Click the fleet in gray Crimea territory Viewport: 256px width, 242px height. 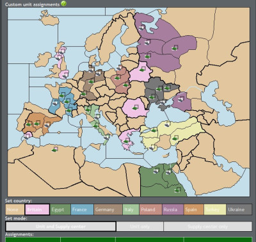point(163,102)
